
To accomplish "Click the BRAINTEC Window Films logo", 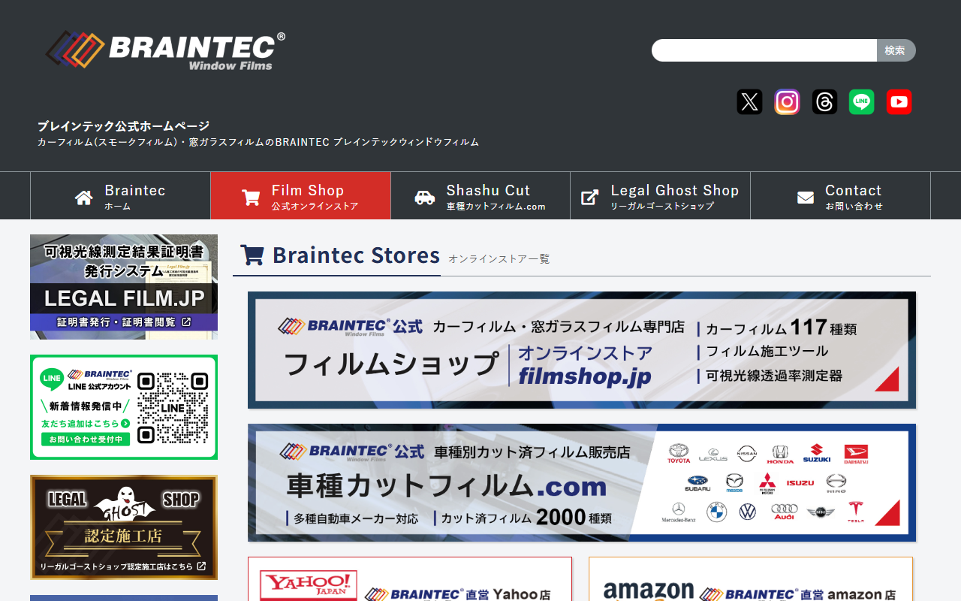I will click(x=165, y=50).
